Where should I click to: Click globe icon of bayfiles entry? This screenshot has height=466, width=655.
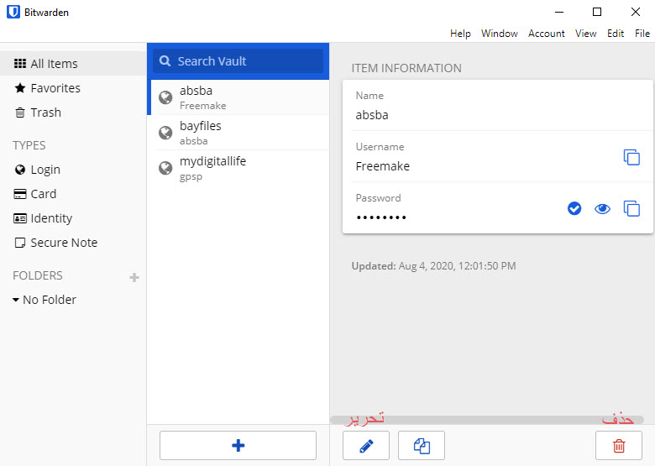coord(165,133)
